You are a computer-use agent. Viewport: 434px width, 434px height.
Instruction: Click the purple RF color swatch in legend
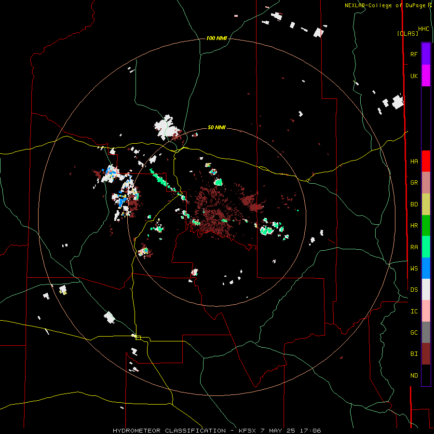point(426,54)
